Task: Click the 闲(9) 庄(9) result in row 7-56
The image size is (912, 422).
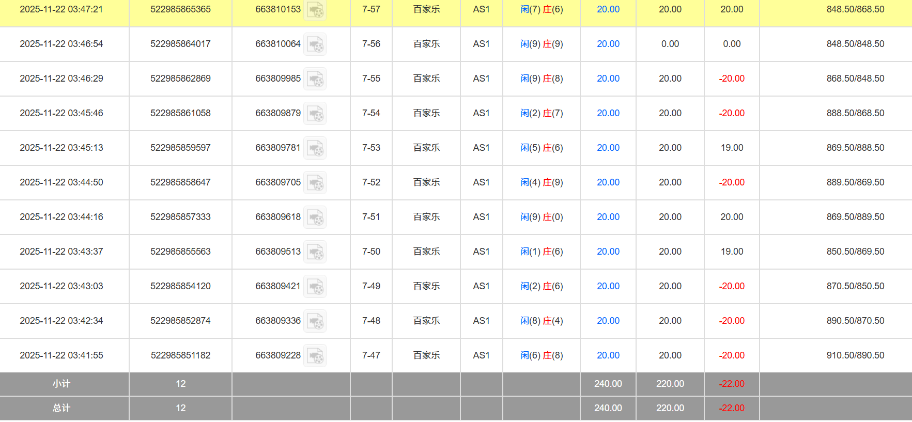Action: pyautogui.click(x=541, y=44)
